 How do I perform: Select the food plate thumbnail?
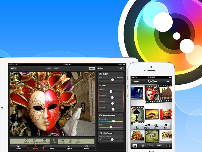pos(166,136)
